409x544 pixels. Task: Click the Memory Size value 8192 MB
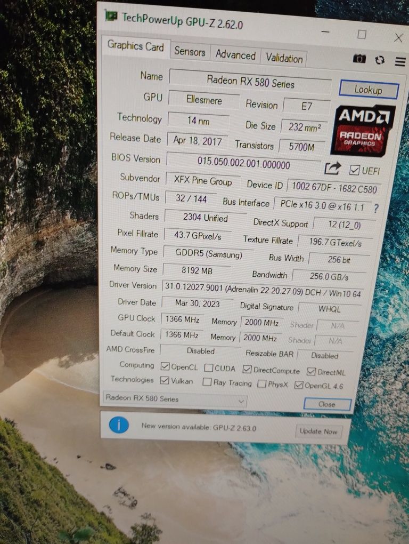coord(197,270)
